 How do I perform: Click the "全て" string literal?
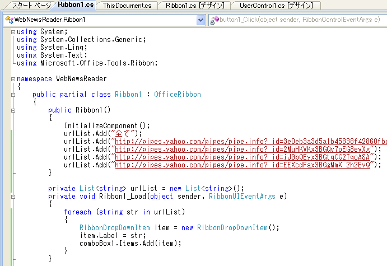(x=123, y=133)
